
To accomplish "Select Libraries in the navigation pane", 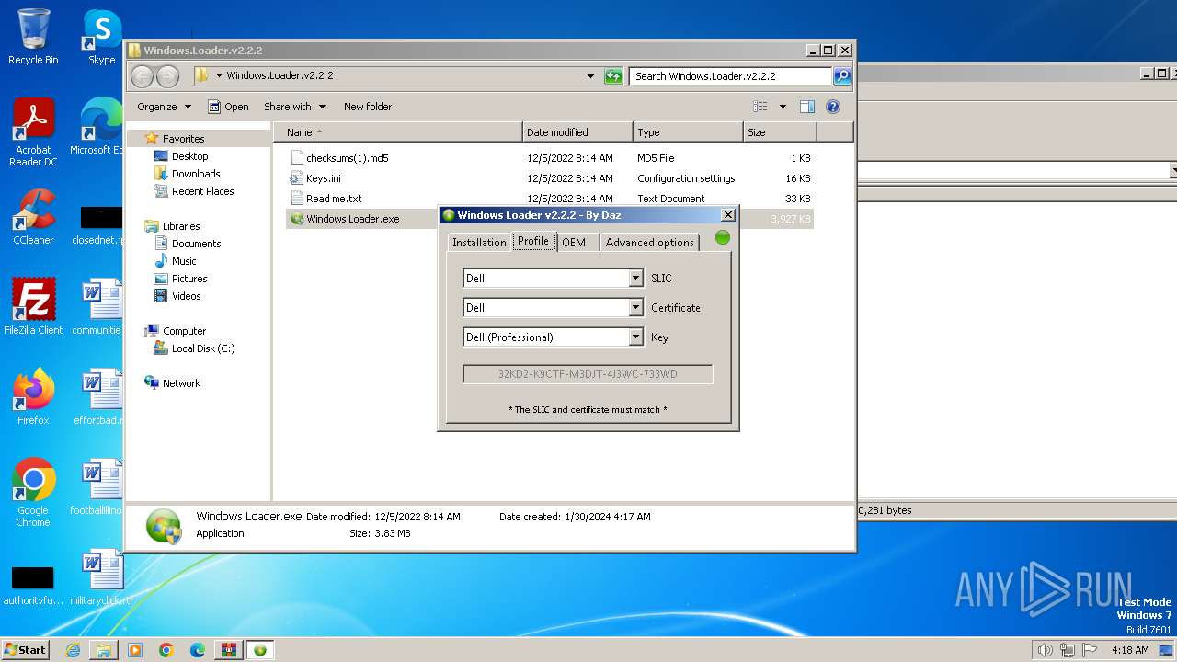I will pos(181,226).
